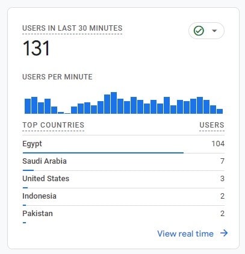
Task: Click the tallest bar in users per minute chart
Action: (x=114, y=103)
